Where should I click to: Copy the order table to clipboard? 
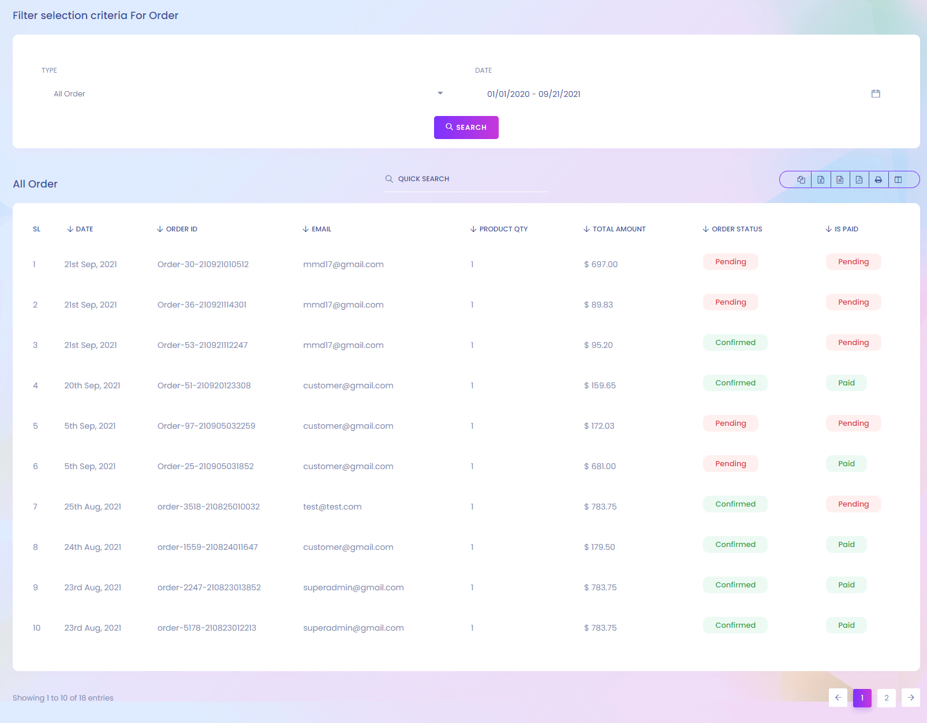pos(801,180)
